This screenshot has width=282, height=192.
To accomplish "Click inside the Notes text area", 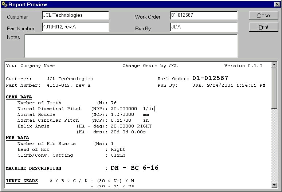I will pyautogui.click(x=131, y=46).
